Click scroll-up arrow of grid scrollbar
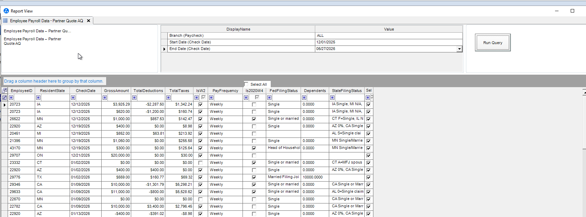 [584, 92]
